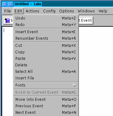Expand the Fonts submenu arrow
This screenshot has width=113, height=116.
point(75,85)
